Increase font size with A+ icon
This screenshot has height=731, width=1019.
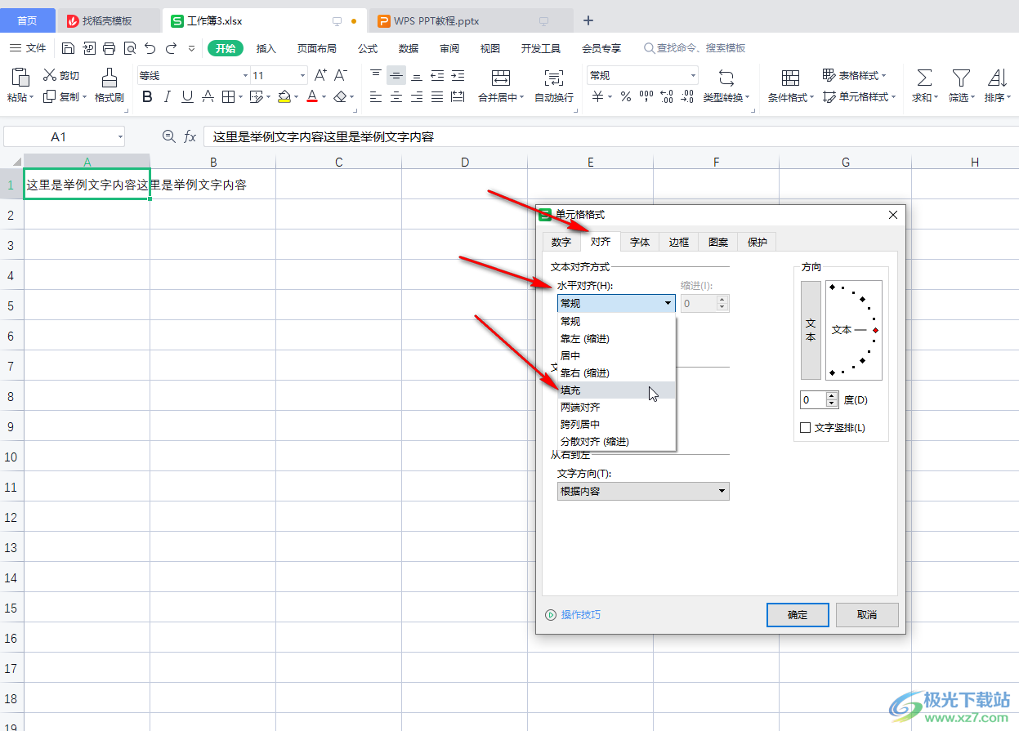(x=320, y=75)
